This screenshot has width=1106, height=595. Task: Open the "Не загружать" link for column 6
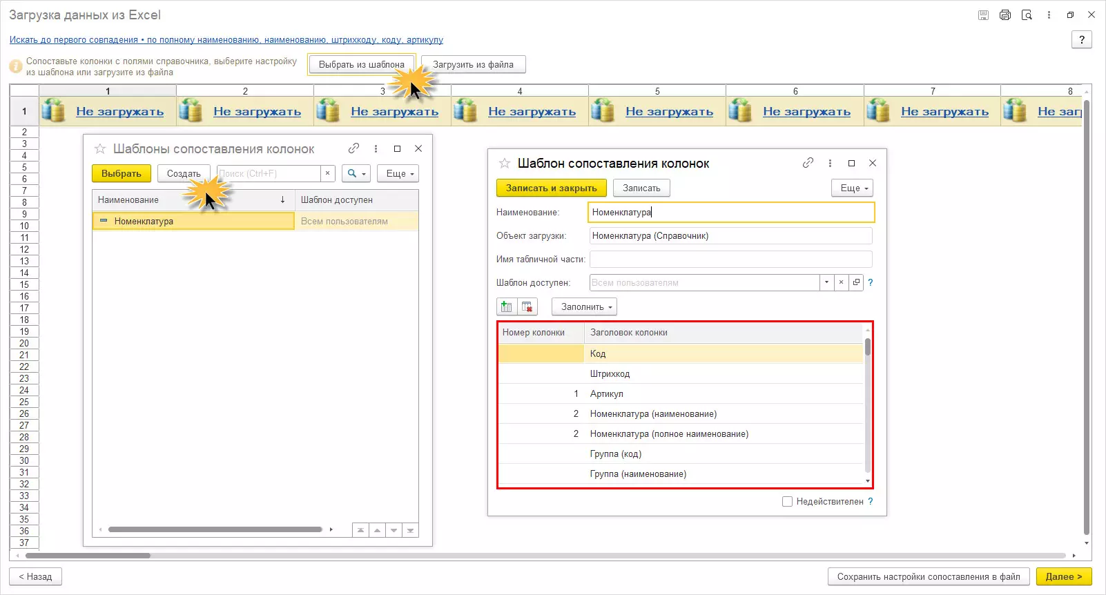click(807, 112)
